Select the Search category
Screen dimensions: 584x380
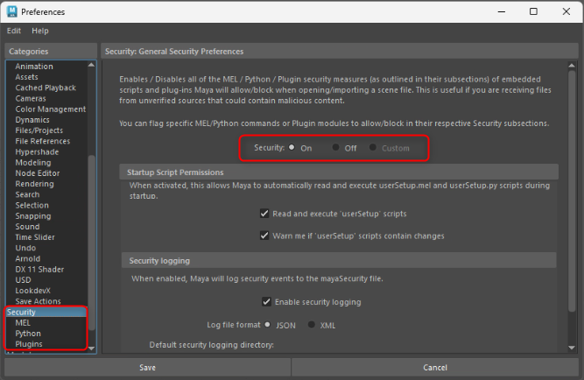point(27,195)
